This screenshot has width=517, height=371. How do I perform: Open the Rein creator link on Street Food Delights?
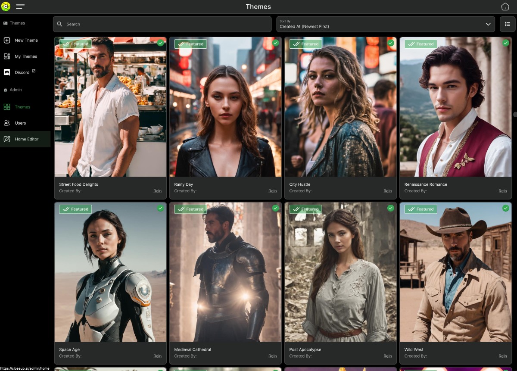[158, 191]
